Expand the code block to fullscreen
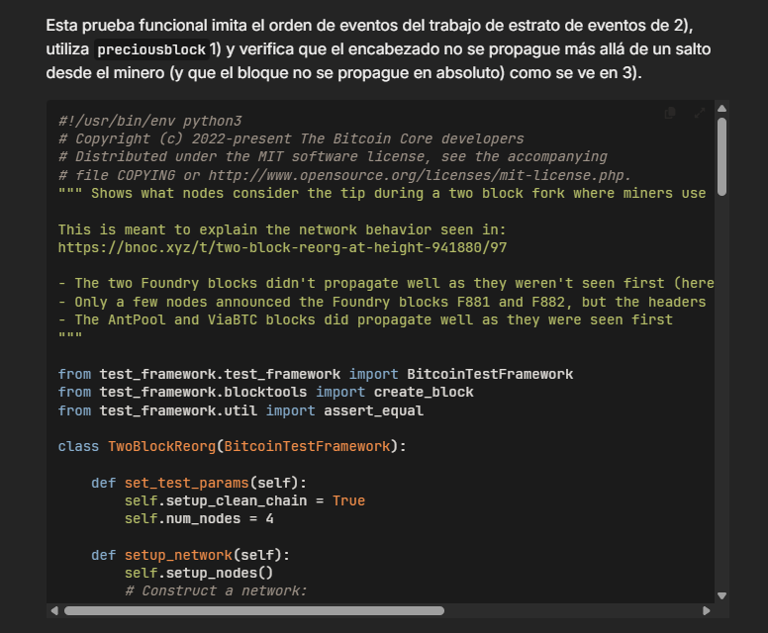The width and height of the screenshot is (768, 633). (x=699, y=114)
